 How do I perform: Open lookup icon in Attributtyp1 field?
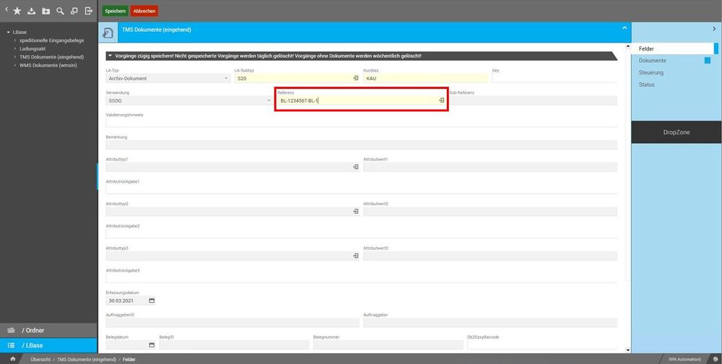tap(355, 167)
